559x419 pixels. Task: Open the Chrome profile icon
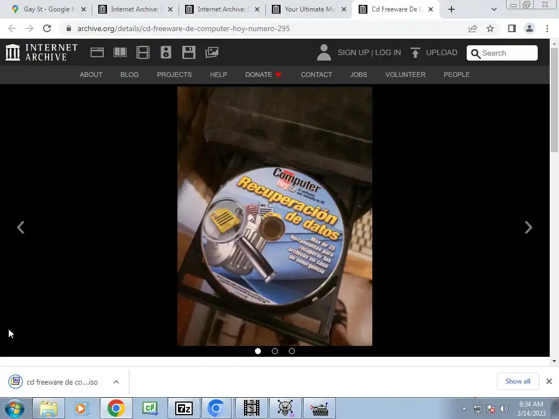(x=530, y=28)
